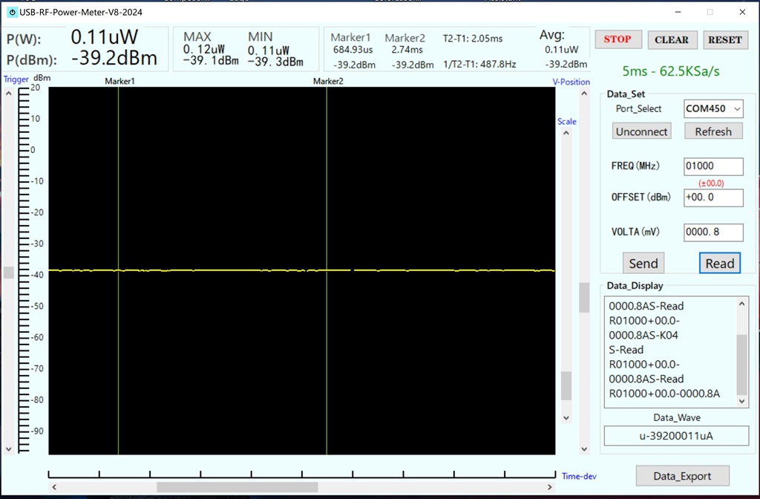760x499 pixels.
Task: Click the main power reading 0.11uW
Action: 104,37
